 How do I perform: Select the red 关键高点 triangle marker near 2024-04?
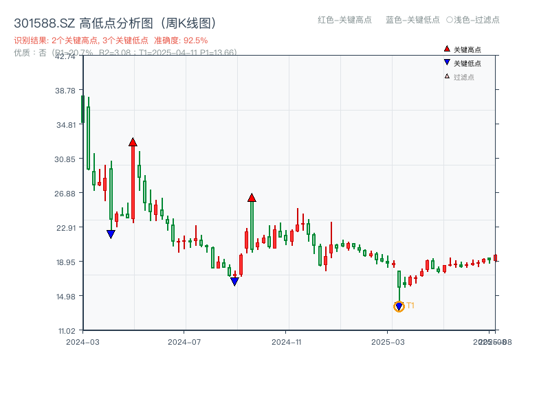(x=133, y=141)
